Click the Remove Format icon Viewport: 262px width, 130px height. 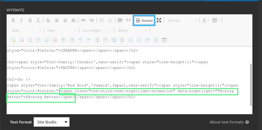pos(38,21)
